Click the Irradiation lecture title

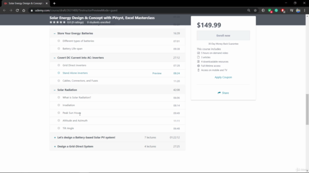click(69, 105)
